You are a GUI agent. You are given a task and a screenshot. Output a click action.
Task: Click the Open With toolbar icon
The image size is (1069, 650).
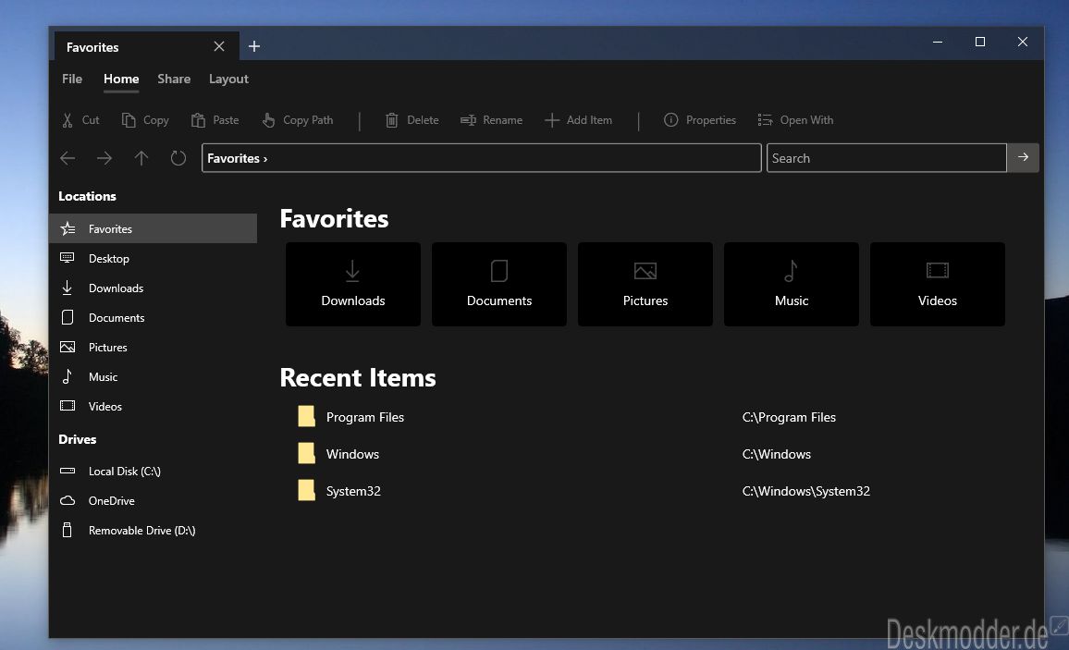tap(765, 120)
